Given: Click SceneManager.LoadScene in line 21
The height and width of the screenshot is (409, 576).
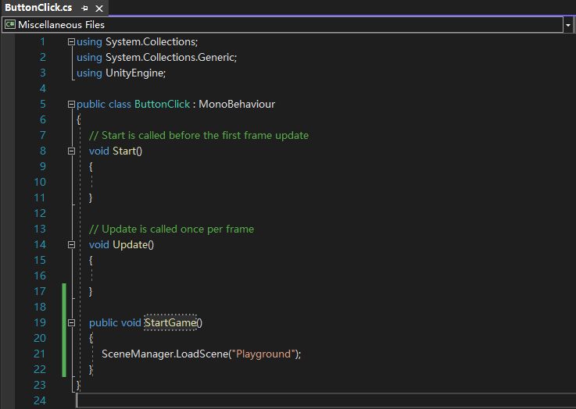Looking at the screenshot, I should [x=165, y=354].
